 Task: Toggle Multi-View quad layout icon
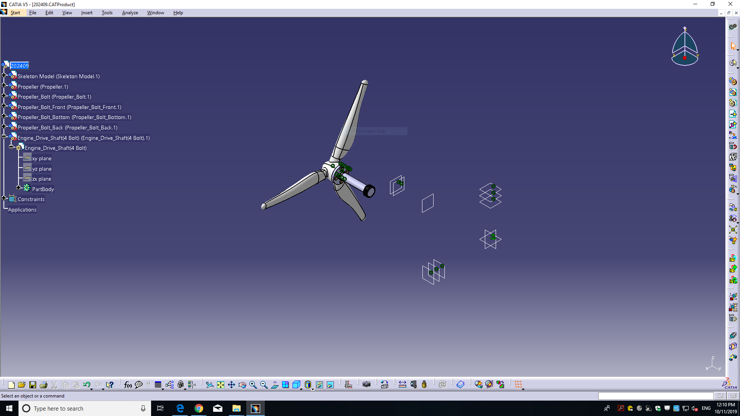point(285,384)
